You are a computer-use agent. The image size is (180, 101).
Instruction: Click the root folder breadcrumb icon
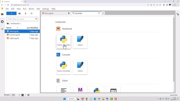tap(8, 24)
